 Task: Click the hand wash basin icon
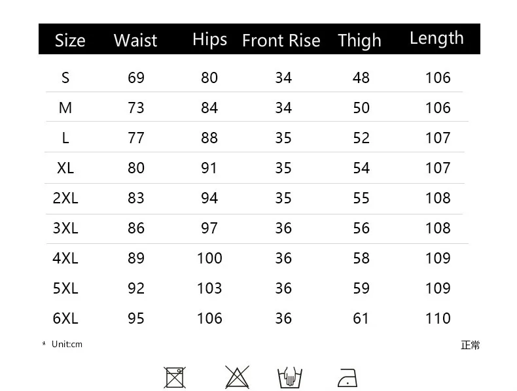click(290, 377)
